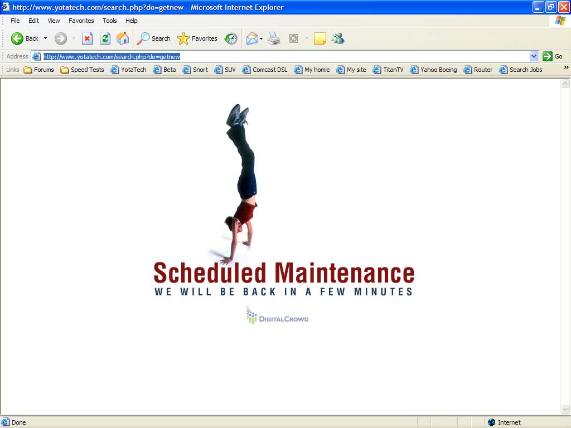571x428 pixels.
Task: Click the page icon in the address bar
Action: pos(36,56)
